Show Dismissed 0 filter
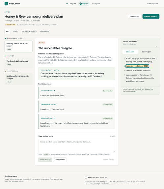This screenshot has height=189, width=164. coord(44,31)
